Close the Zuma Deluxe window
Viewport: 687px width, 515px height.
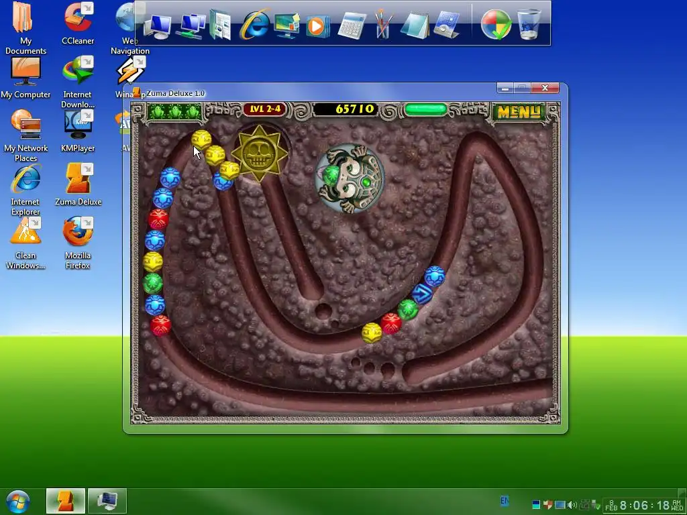click(545, 88)
